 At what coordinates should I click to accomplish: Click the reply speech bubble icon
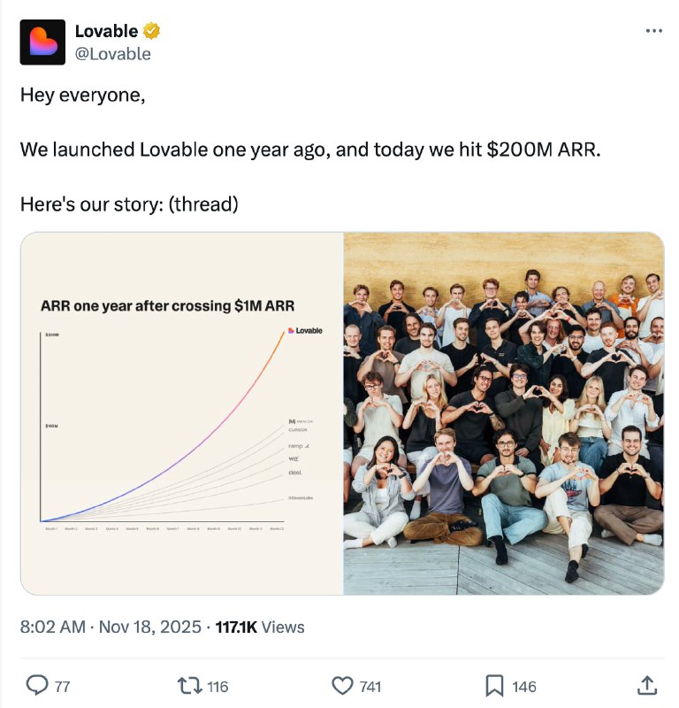(x=37, y=686)
